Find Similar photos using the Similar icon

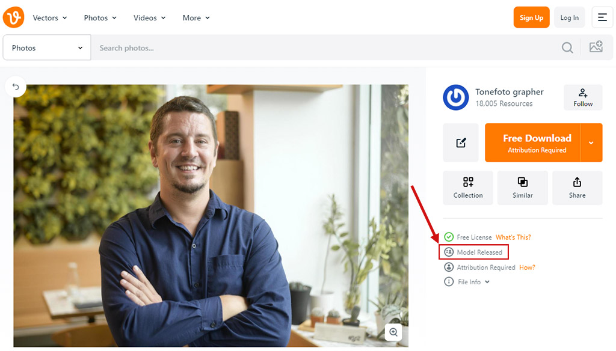523,188
